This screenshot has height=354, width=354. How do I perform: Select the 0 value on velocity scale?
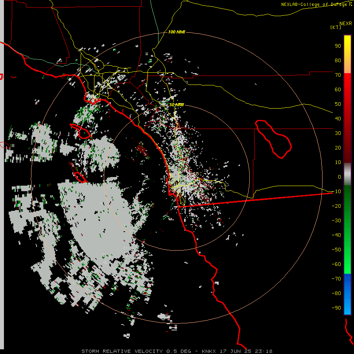click(339, 177)
